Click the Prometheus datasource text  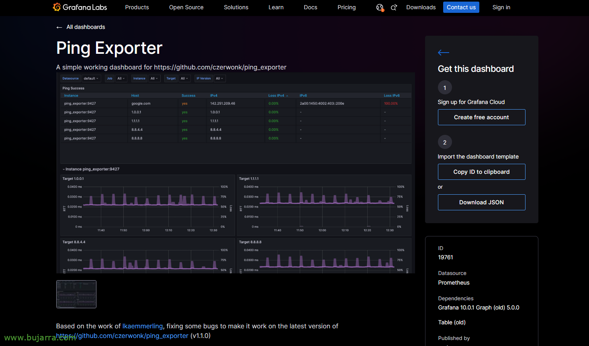click(454, 283)
